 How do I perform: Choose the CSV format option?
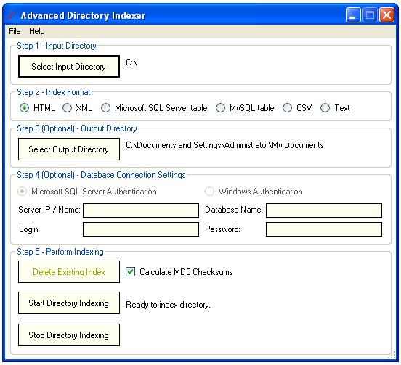pyautogui.click(x=287, y=108)
